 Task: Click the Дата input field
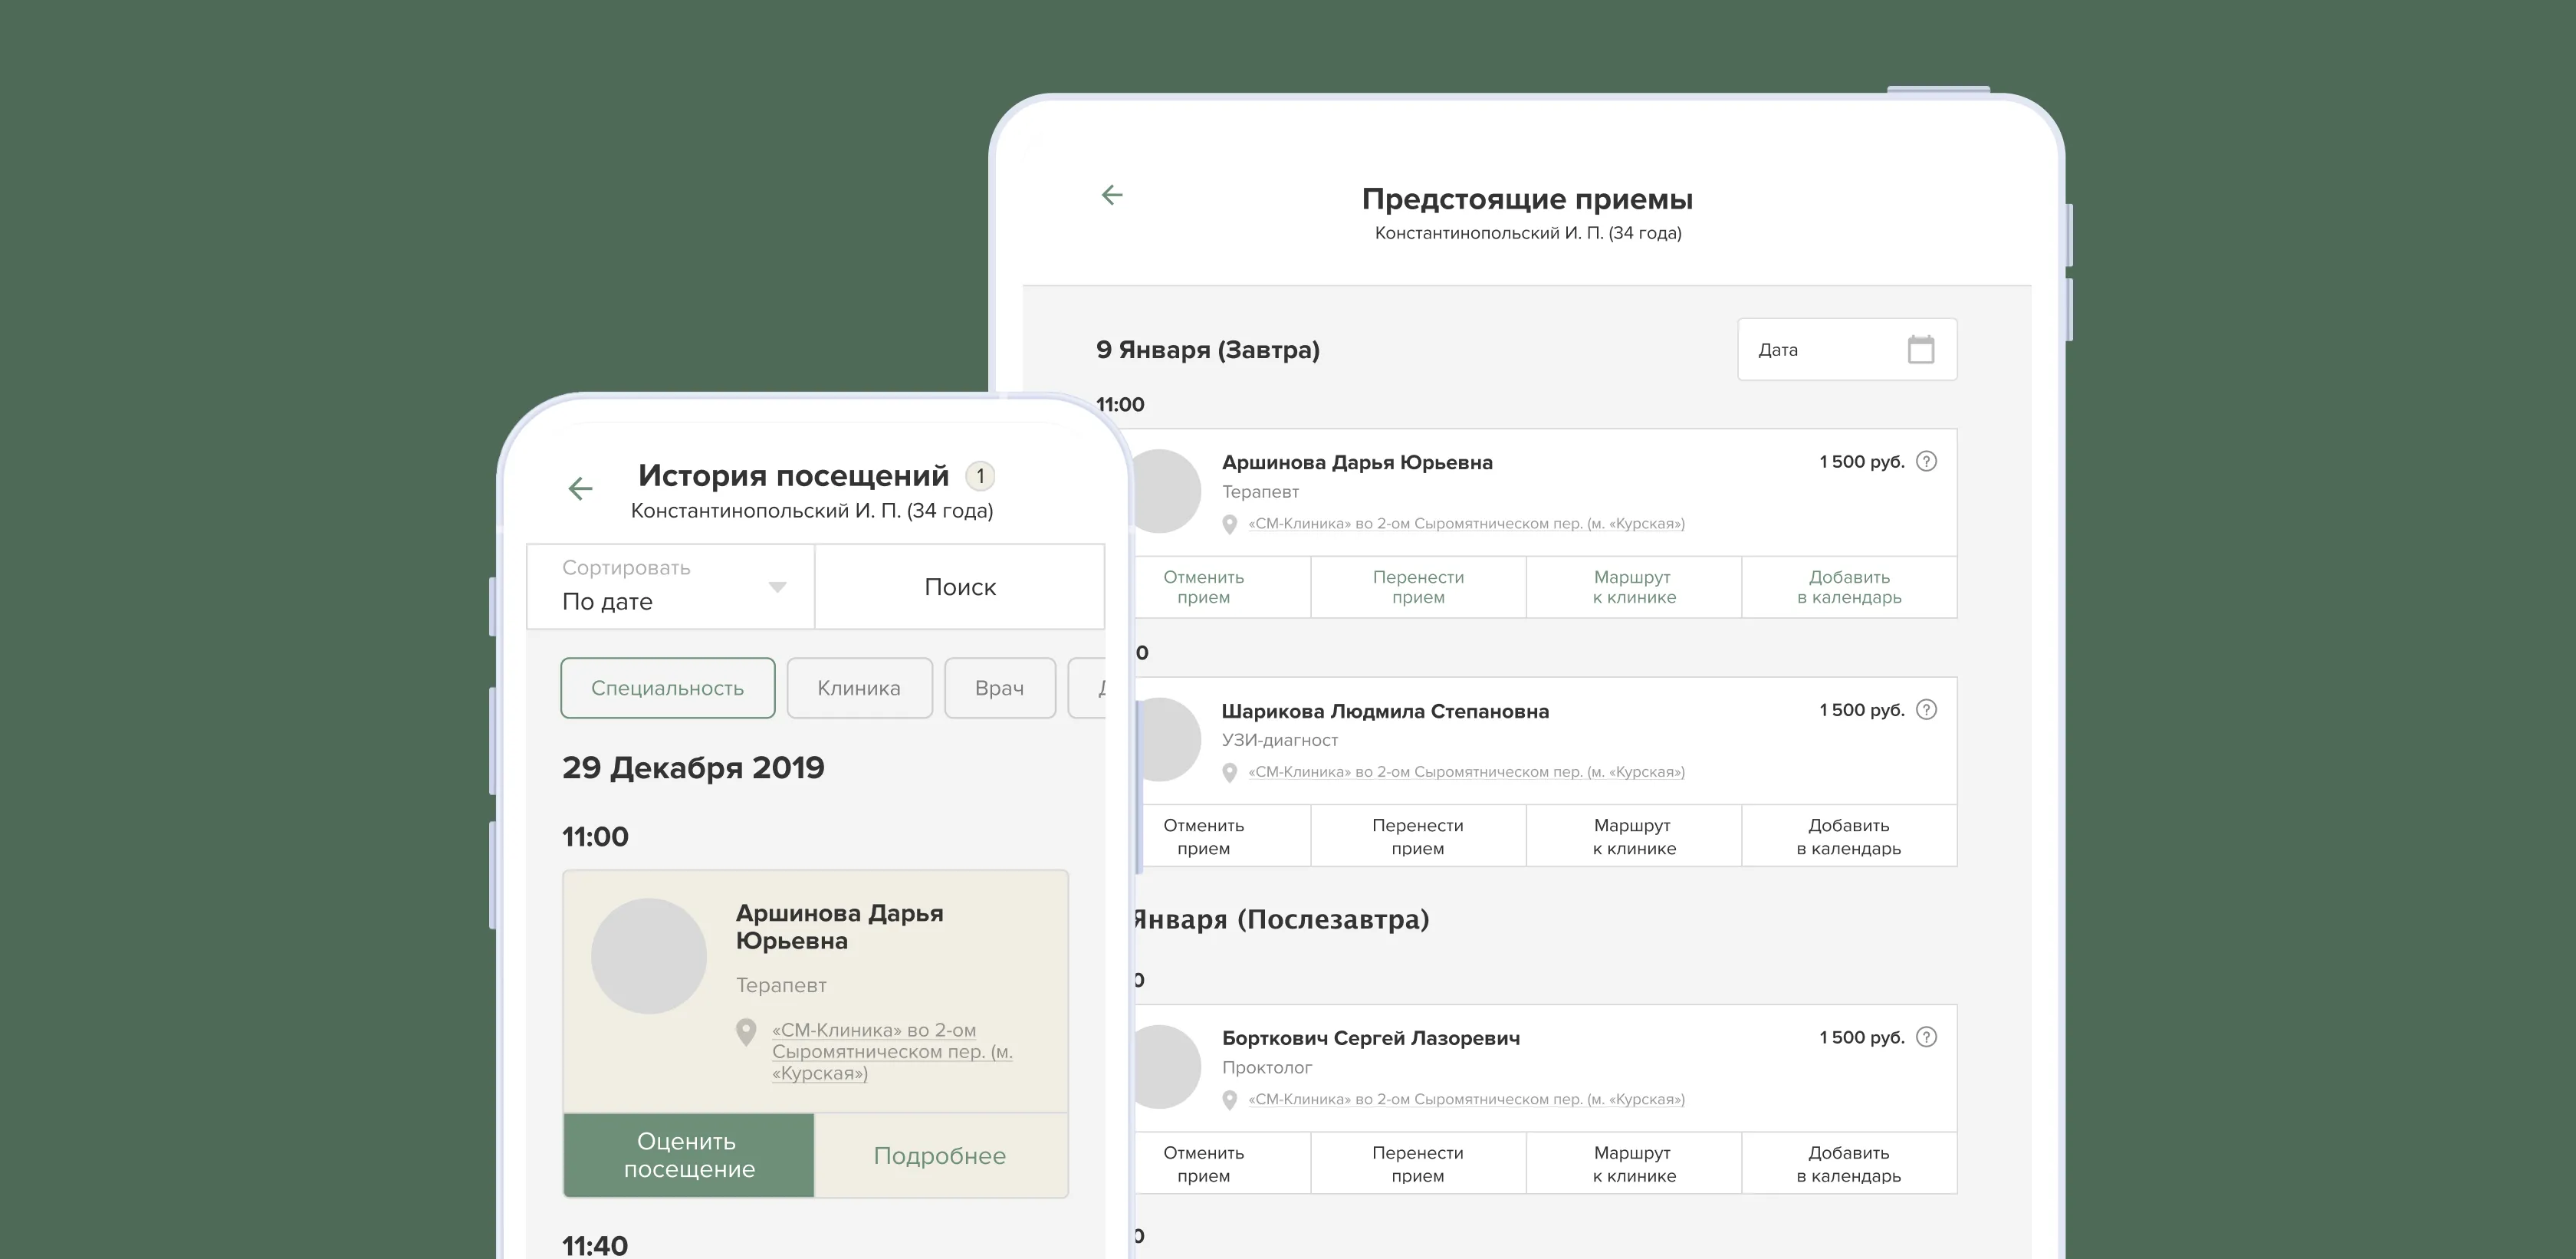tap(1847, 349)
